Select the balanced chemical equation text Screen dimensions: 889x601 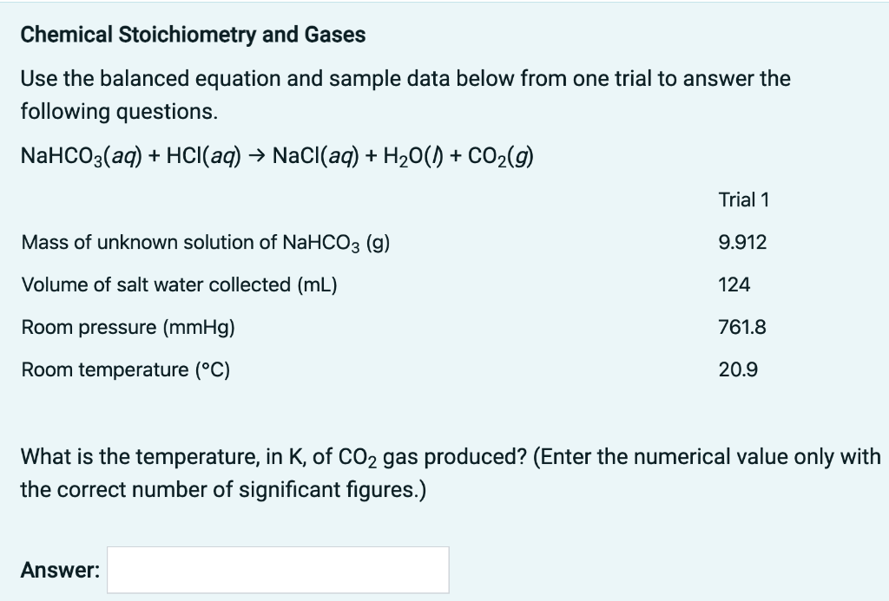(276, 156)
